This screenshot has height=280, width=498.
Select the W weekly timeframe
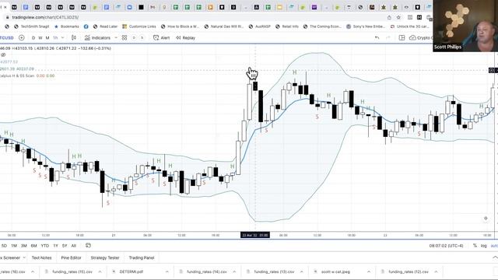[40, 38]
